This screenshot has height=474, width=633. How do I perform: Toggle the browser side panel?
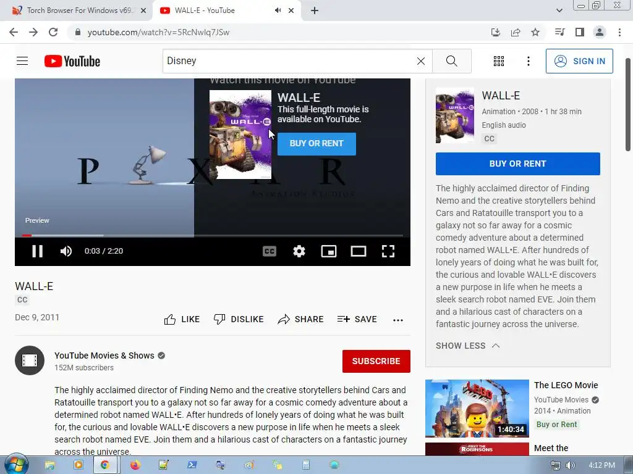click(x=580, y=32)
